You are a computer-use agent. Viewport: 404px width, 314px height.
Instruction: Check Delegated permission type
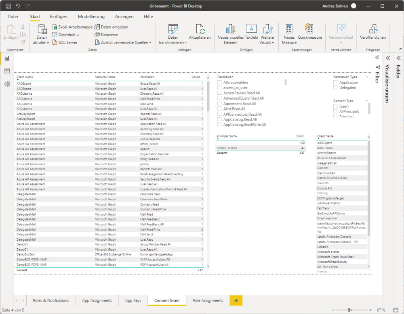335,88
